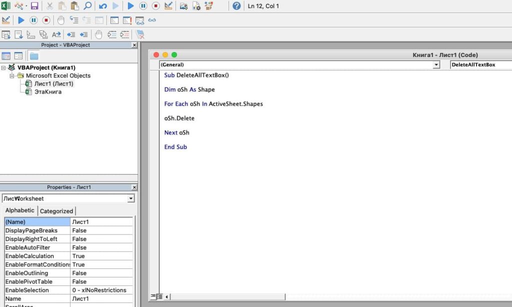Screen dimensions: 512x307
Task: Select the Alphabetic properties tab
Action: coord(20,210)
